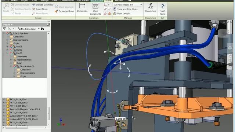
Task: Apply the Fix lock constraint icon
Action: point(109,14)
